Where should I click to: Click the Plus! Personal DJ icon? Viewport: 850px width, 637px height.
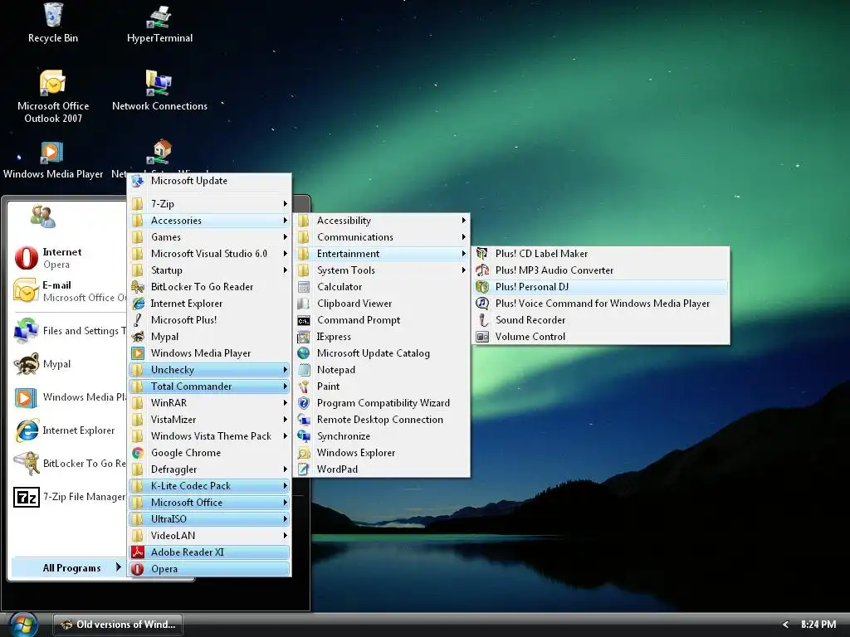click(482, 287)
